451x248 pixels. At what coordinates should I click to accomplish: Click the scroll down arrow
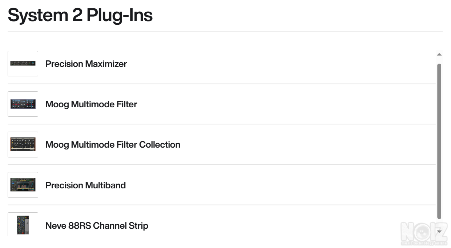(439, 231)
